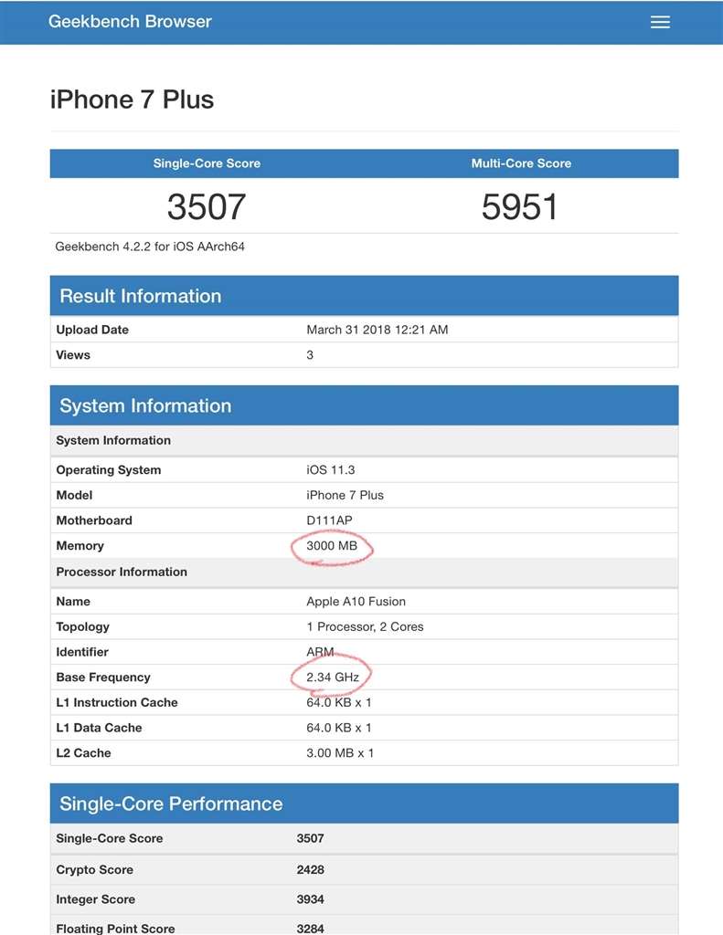Select the Model row label

(74, 495)
